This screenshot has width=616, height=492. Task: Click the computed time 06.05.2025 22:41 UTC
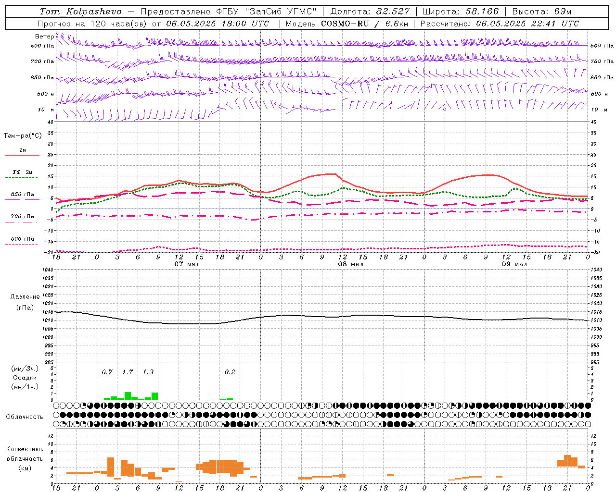[527, 24]
